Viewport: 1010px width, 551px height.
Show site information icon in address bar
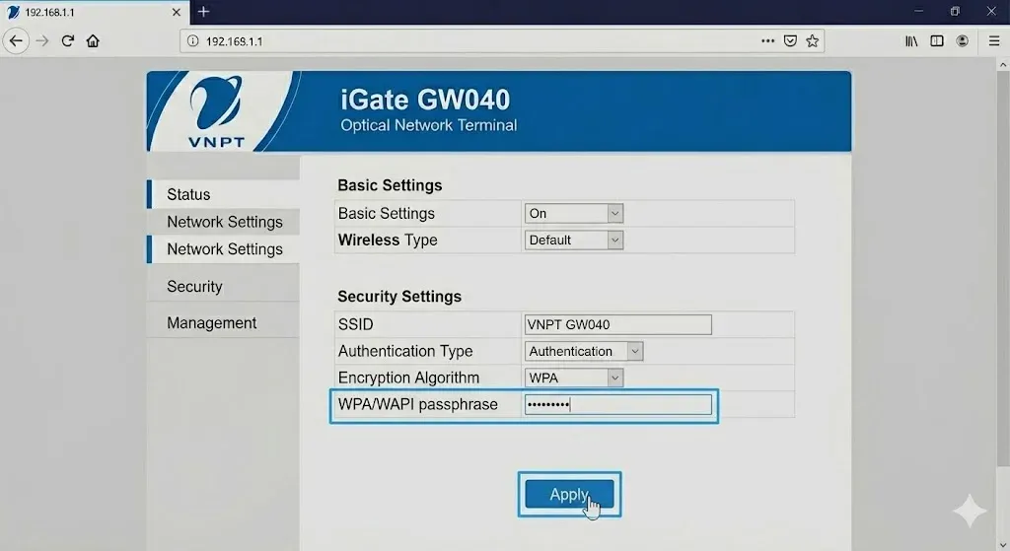click(192, 41)
